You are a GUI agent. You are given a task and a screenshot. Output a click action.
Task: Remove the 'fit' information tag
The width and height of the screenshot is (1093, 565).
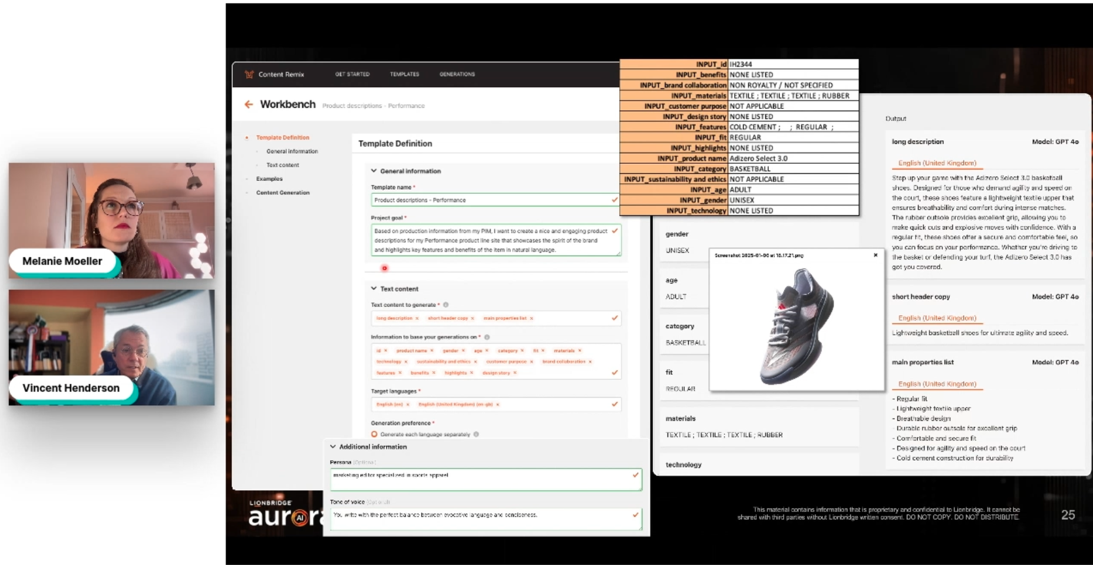point(543,351)
